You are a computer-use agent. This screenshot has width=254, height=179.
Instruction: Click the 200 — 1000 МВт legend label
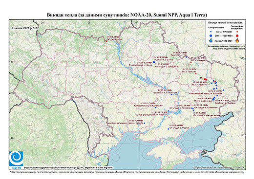[224, 36]
